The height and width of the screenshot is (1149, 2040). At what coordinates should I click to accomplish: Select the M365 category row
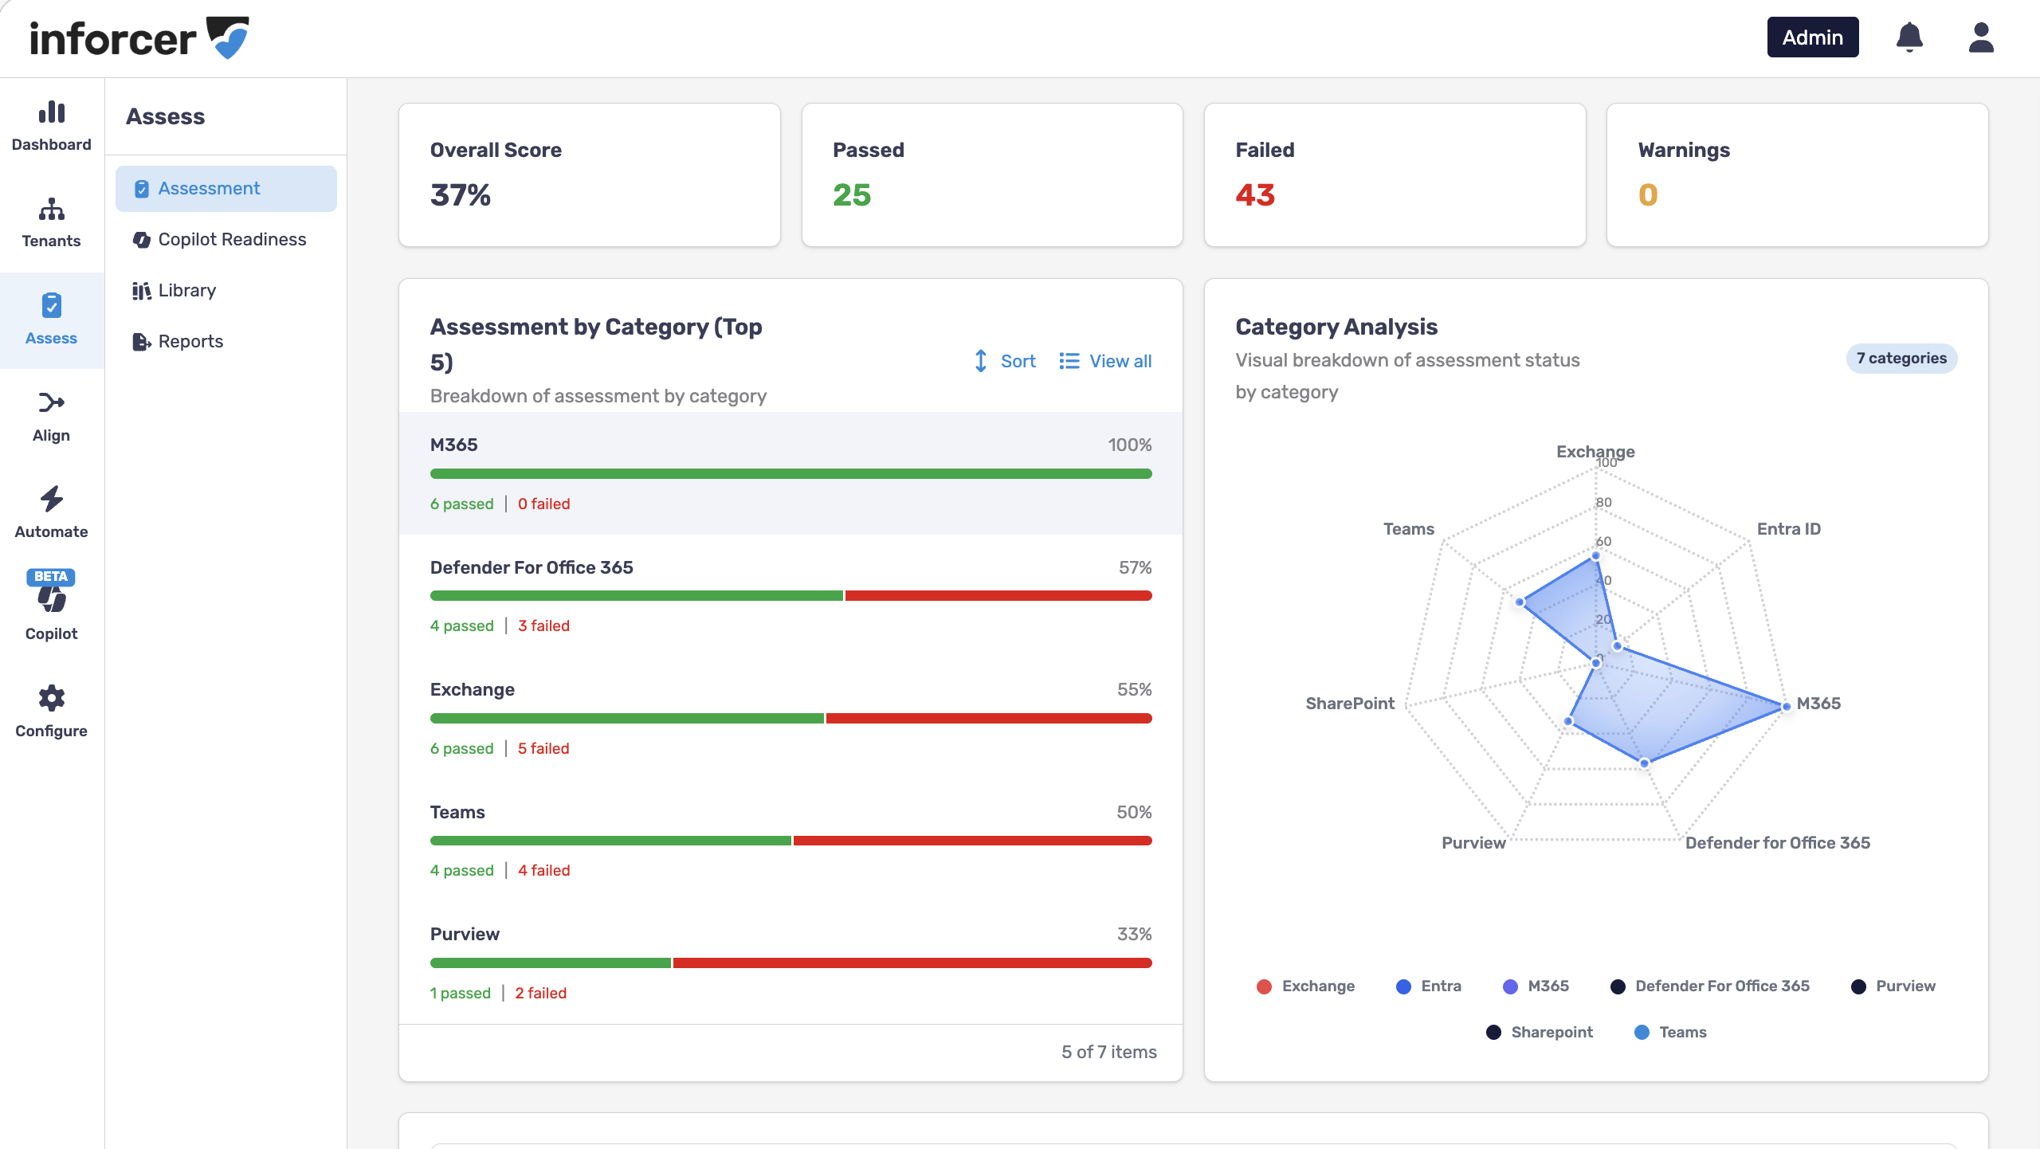click(x=790, y=473)
